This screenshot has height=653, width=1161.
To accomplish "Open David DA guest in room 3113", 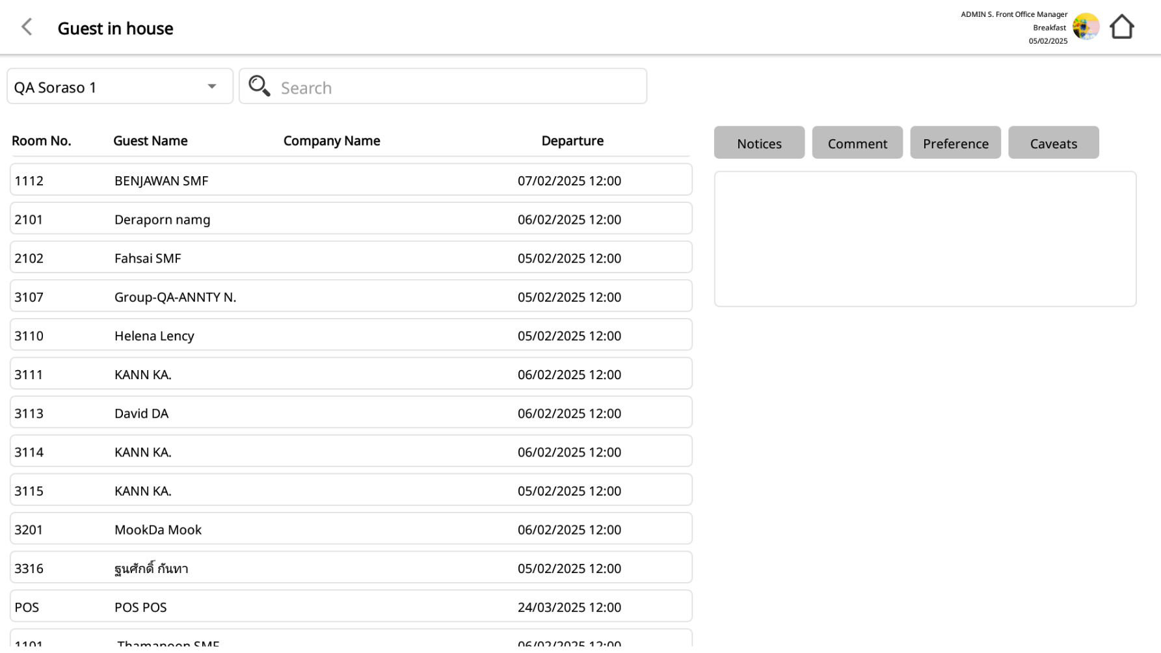I will point(351,413).
